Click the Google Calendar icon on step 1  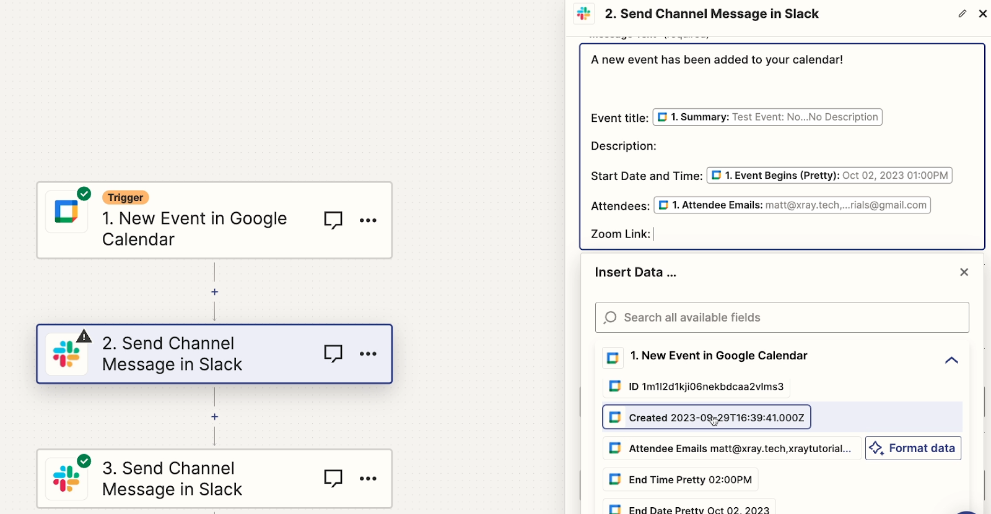pos(66,212)
